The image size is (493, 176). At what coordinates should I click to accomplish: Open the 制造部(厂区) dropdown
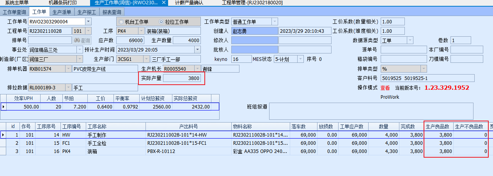(80, 59)
